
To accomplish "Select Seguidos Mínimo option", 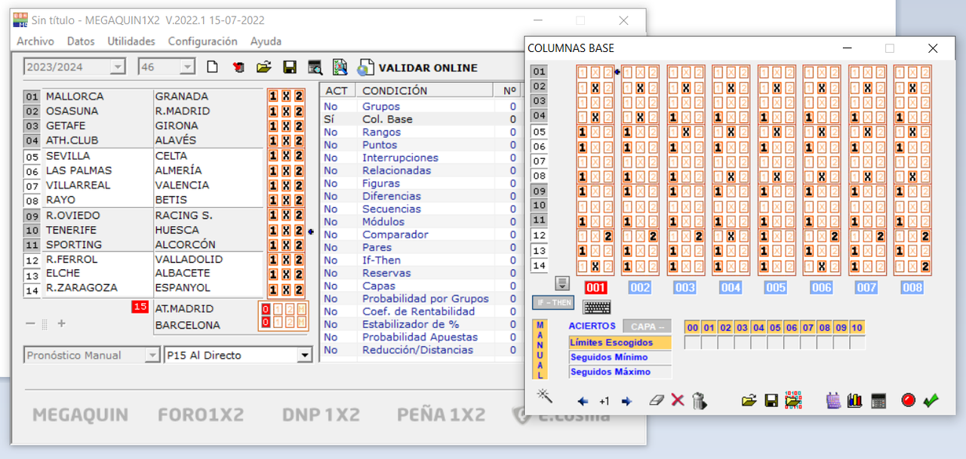I will click(620, 357).
